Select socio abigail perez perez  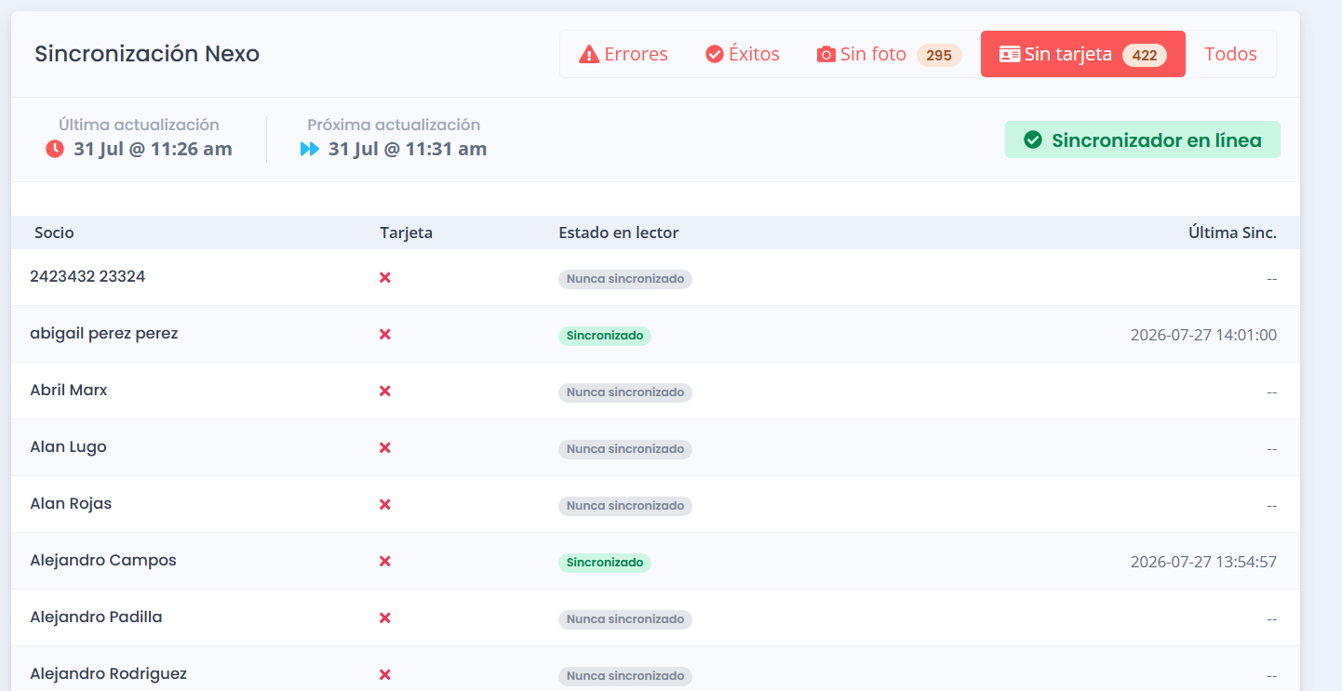pyautogui.click(x=104, y=333)
